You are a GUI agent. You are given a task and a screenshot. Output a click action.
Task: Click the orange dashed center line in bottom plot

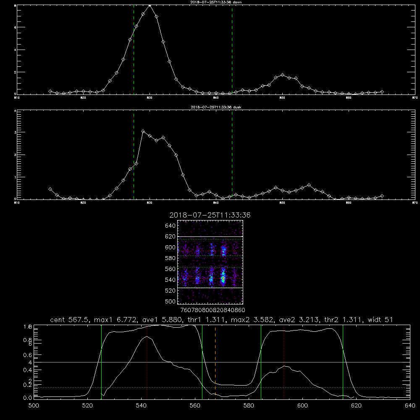click(x=215, y=362)
